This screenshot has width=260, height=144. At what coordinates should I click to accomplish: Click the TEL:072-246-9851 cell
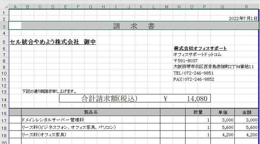(193, 73)
